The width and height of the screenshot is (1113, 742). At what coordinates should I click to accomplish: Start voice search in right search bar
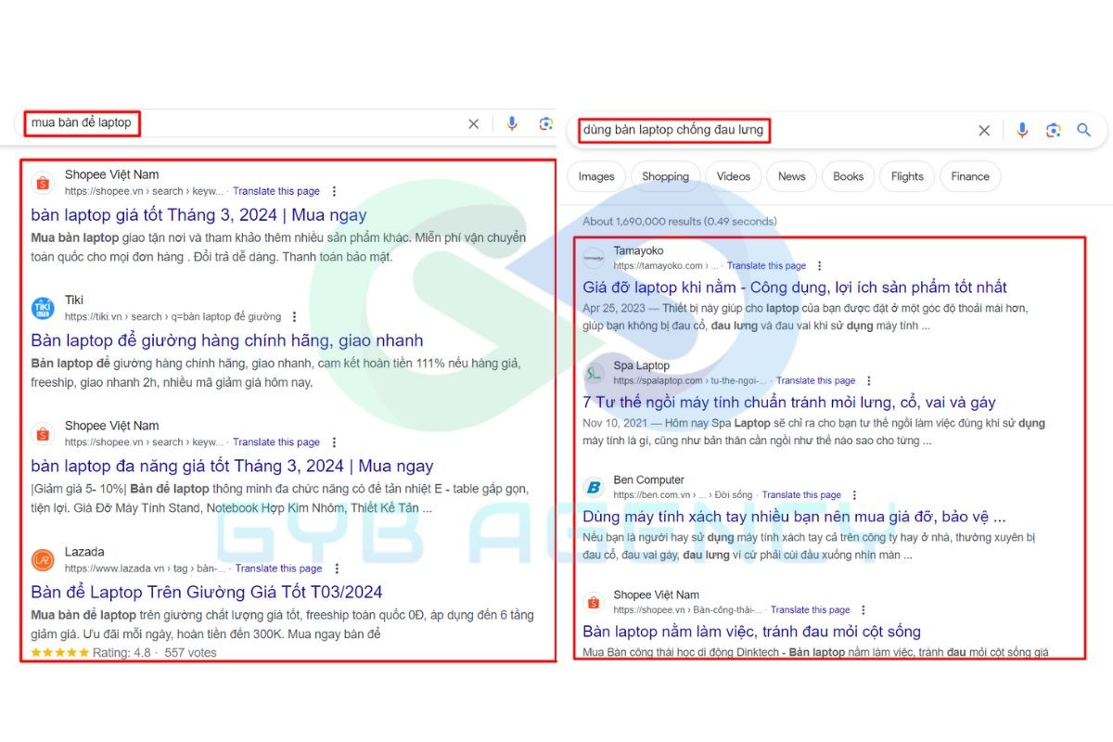tap(1022, 131)
